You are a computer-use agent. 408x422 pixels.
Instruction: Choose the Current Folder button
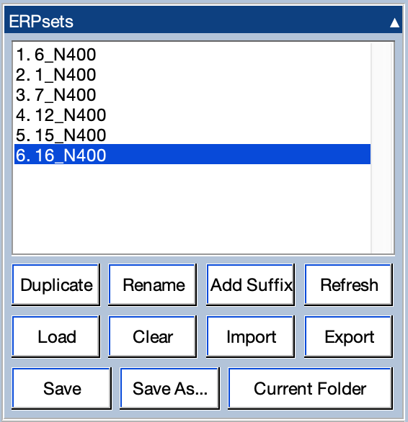[x=311, y=388]
